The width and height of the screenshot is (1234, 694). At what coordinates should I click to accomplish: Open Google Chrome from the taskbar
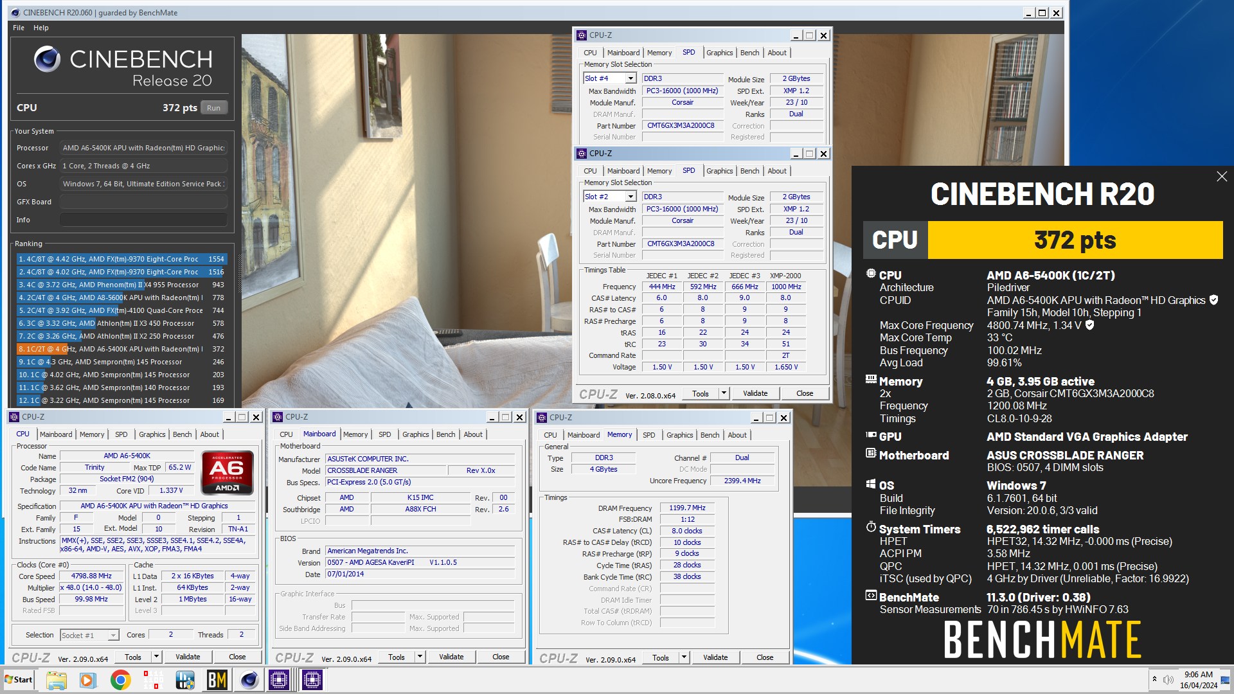tap(120, 680)
